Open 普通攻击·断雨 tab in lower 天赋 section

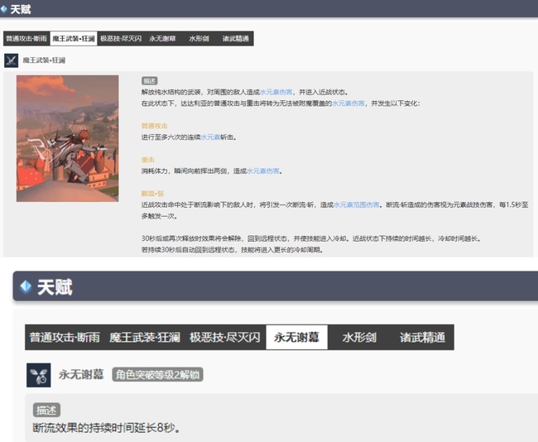point(65,338)
